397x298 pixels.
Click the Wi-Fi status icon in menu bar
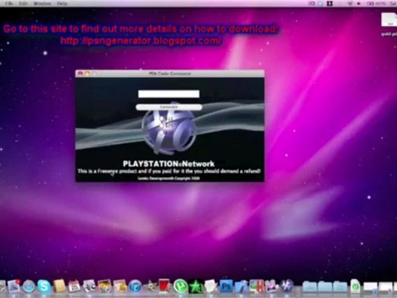[350, 4]
